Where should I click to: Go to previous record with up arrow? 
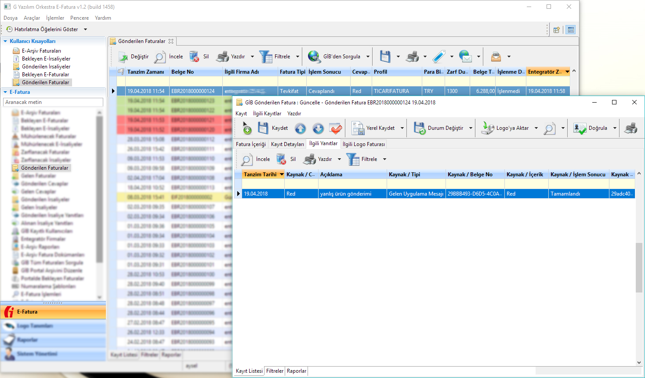pos(300,128)
